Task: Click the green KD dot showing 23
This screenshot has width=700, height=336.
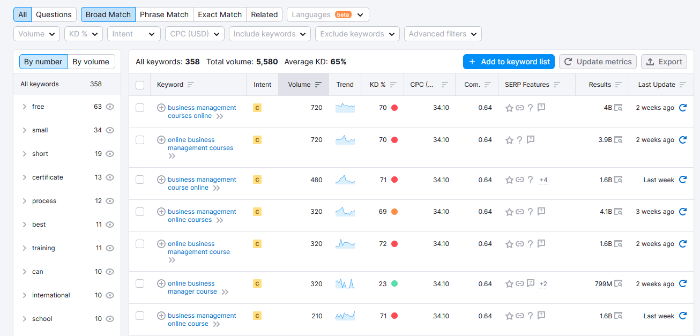Action: [394, 284]
